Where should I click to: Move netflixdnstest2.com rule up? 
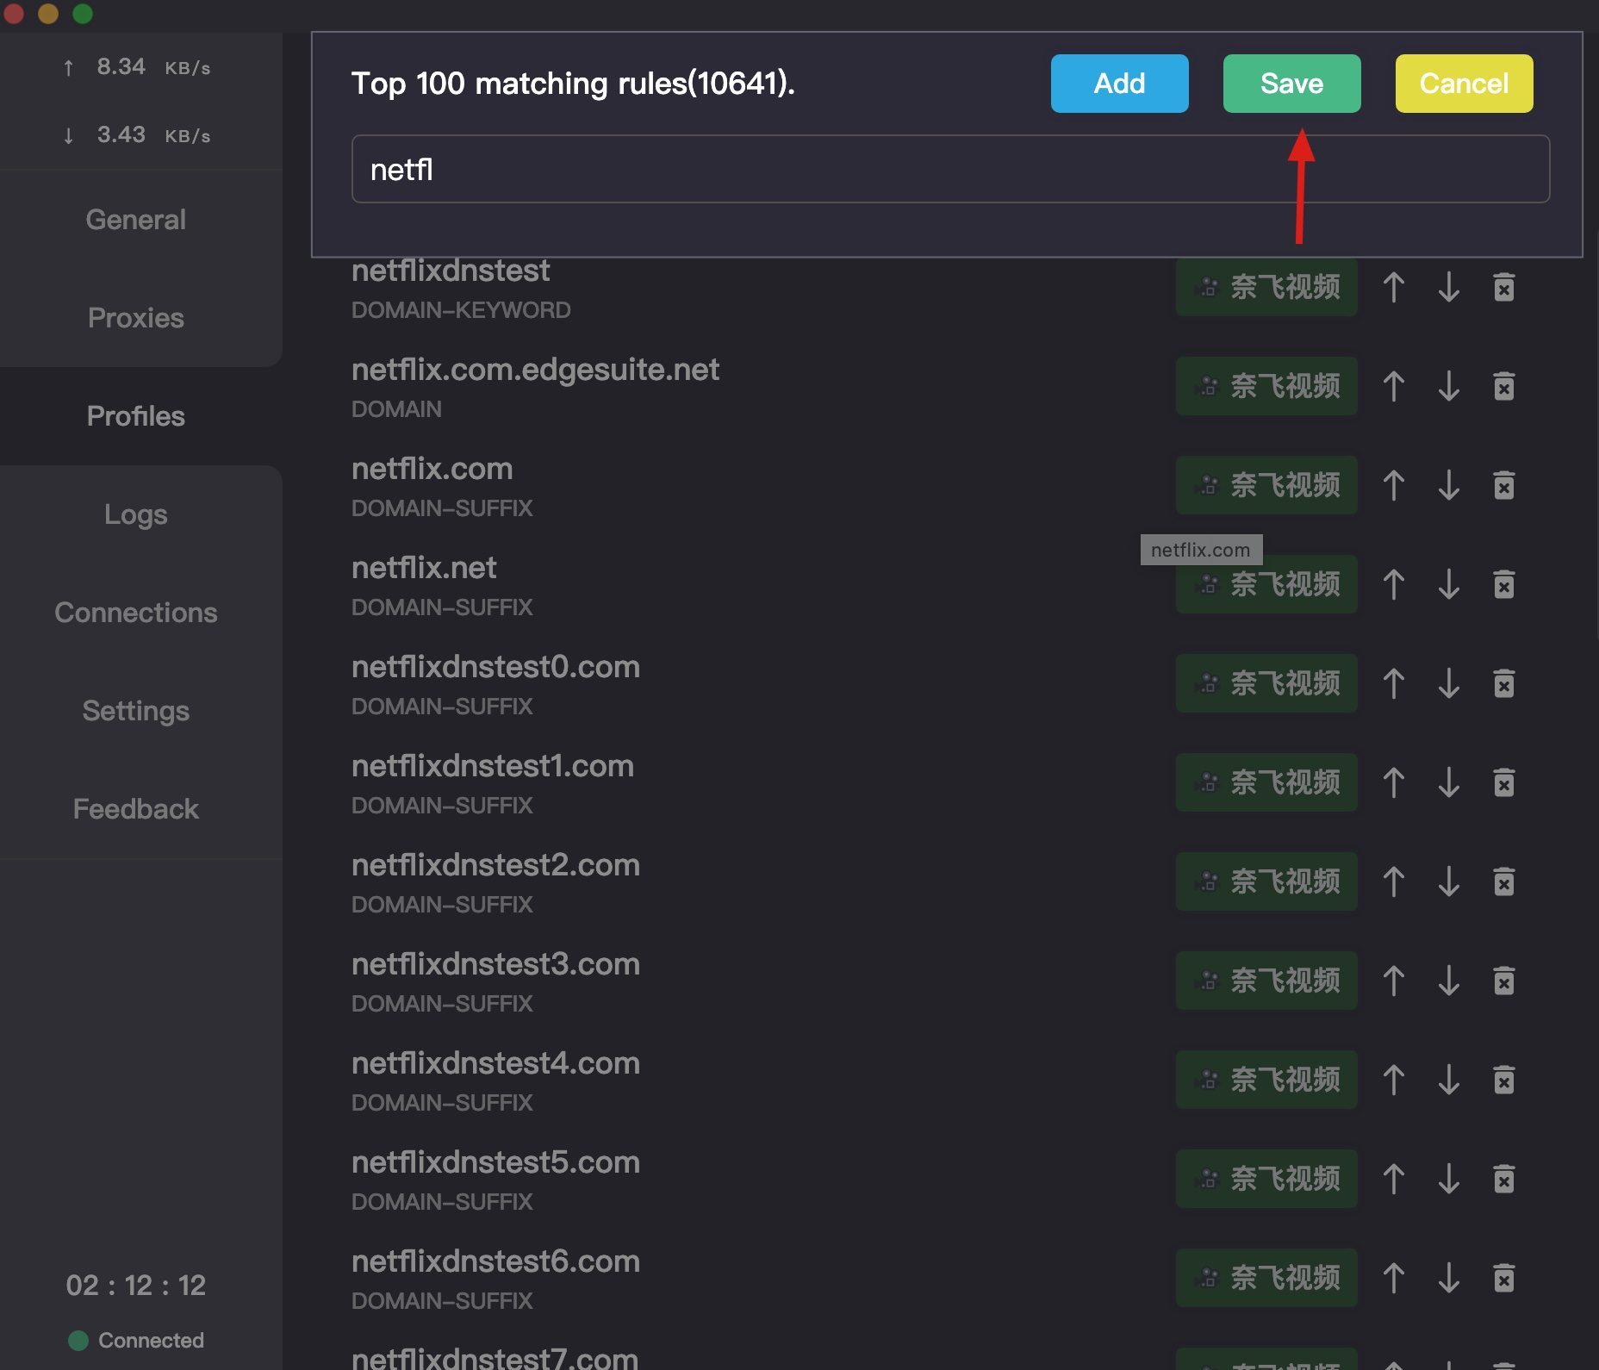coord(1394,881)
